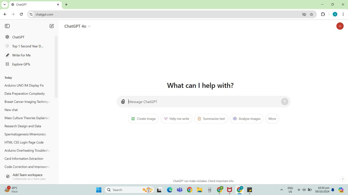This screenshot has height=195, width=348.
Task: Open the tab search dropdown arrow
Action: (x=4, y=5)
